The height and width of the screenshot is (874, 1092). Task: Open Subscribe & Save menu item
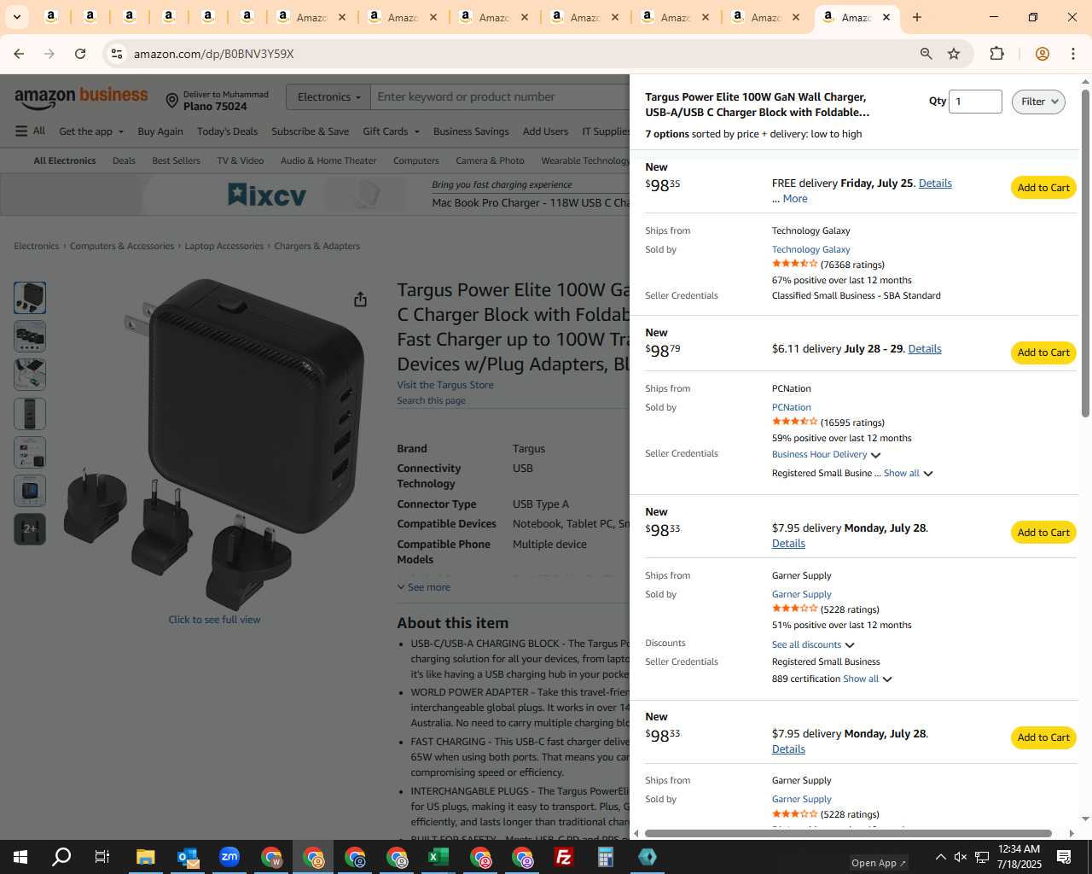pyautogui.click(x=310, y=131)
